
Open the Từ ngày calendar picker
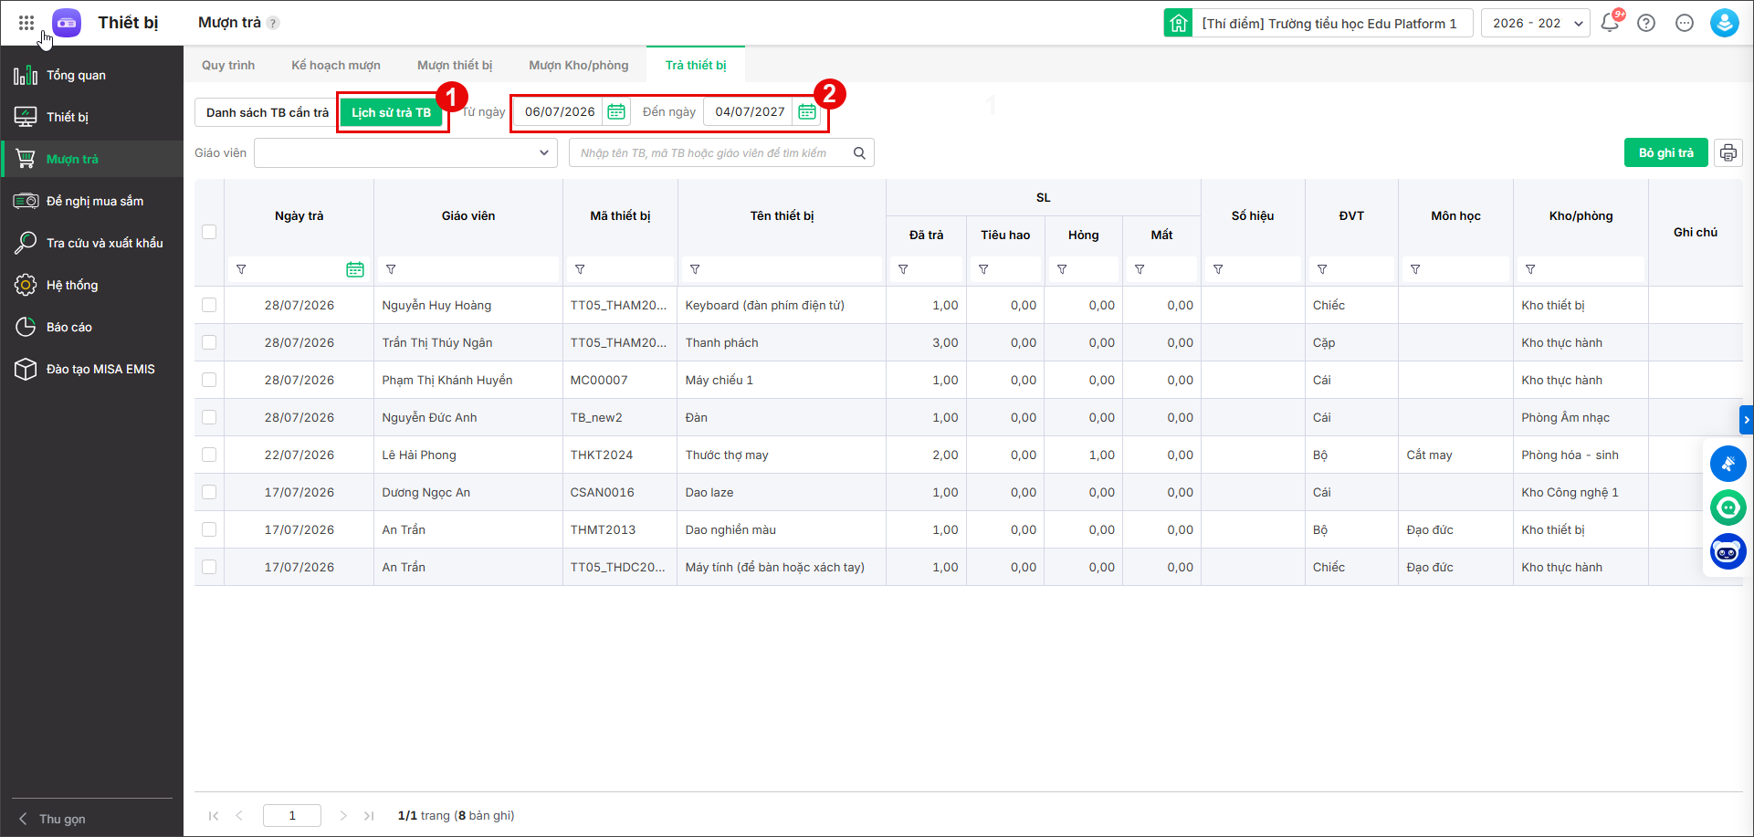(616, 111)
